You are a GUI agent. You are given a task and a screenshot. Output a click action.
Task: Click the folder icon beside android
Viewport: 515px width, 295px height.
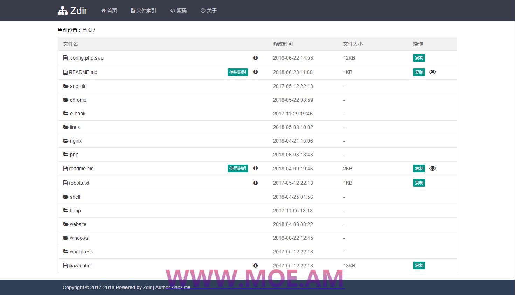point(66,86)
